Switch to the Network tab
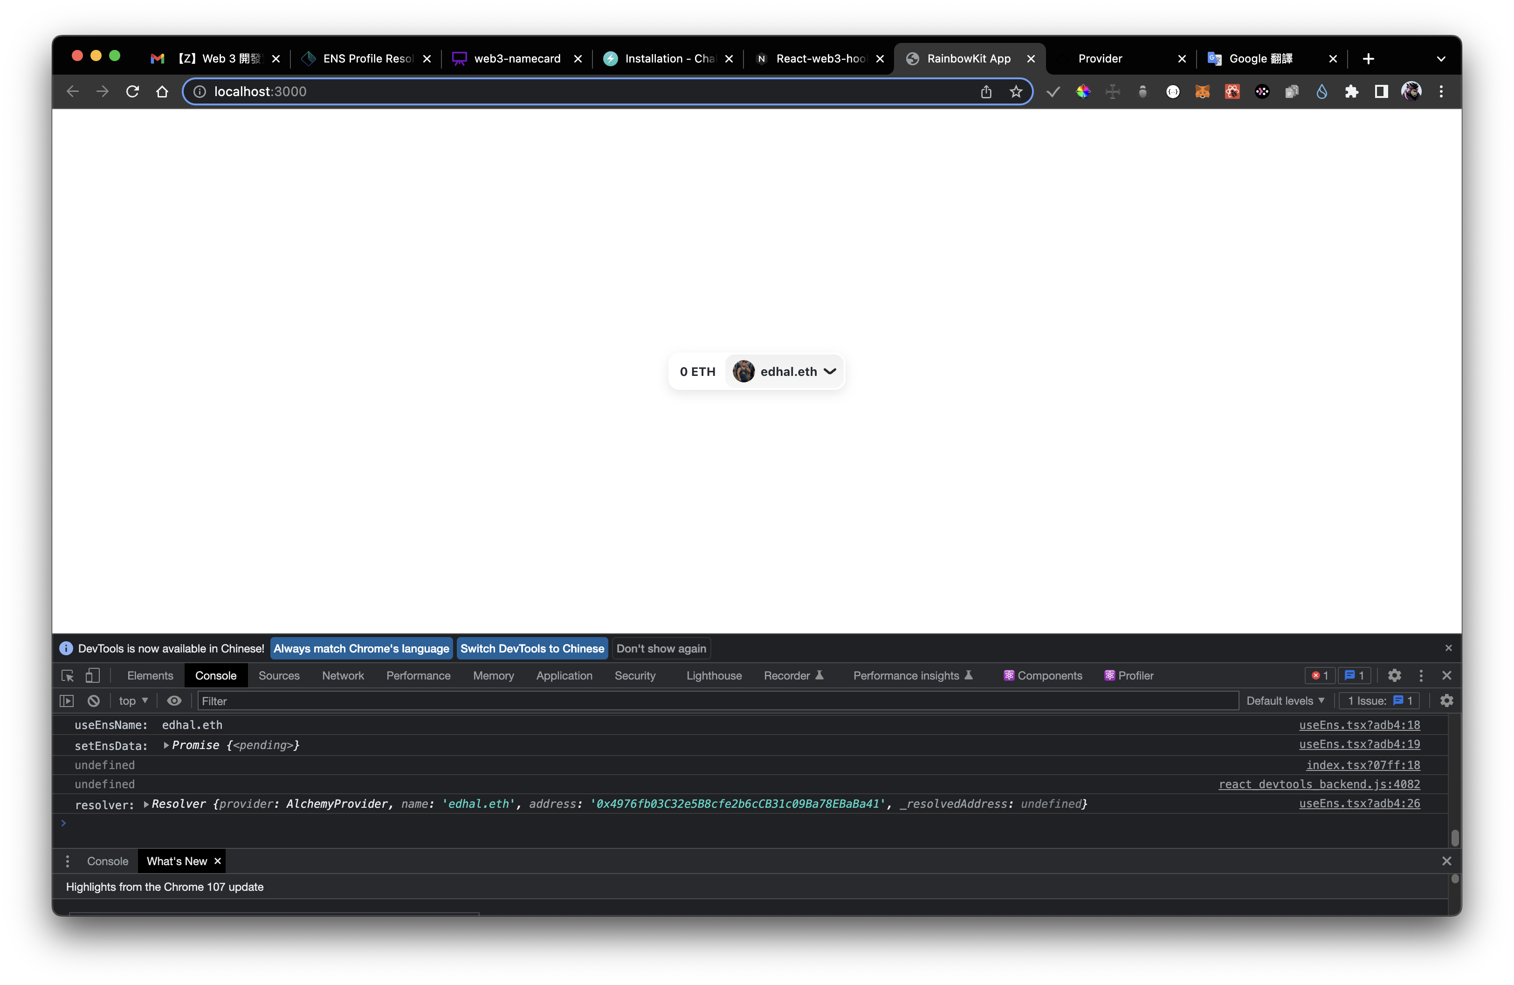 coord(343,676)
